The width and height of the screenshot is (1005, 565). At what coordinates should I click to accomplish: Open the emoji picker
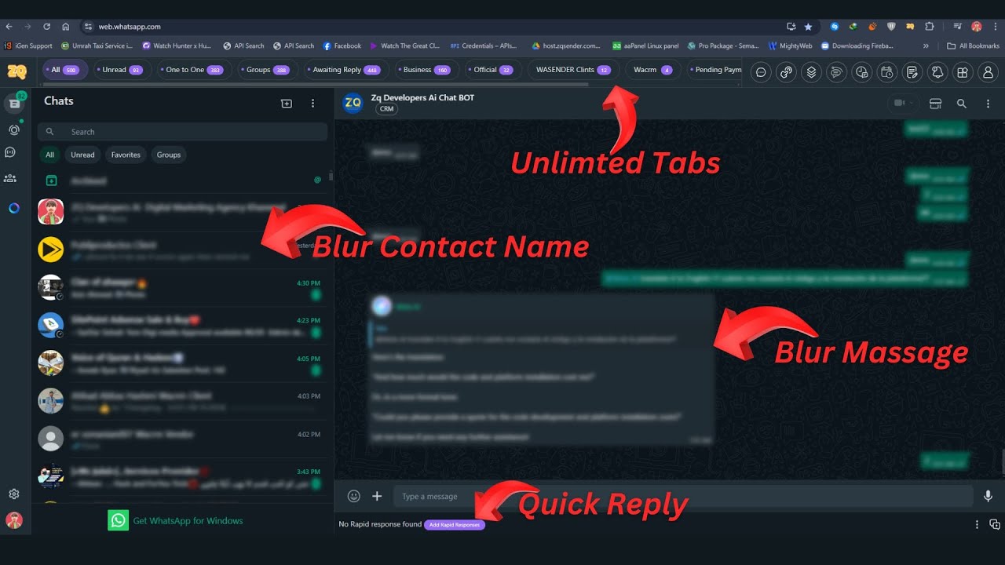pos(354,496)
